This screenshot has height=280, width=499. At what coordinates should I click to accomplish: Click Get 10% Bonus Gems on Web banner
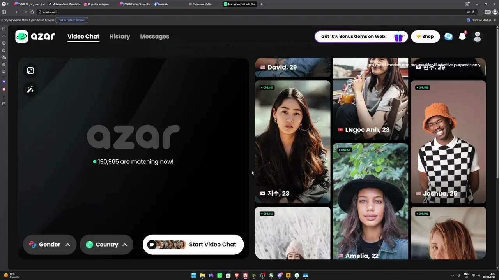[361, 37]
